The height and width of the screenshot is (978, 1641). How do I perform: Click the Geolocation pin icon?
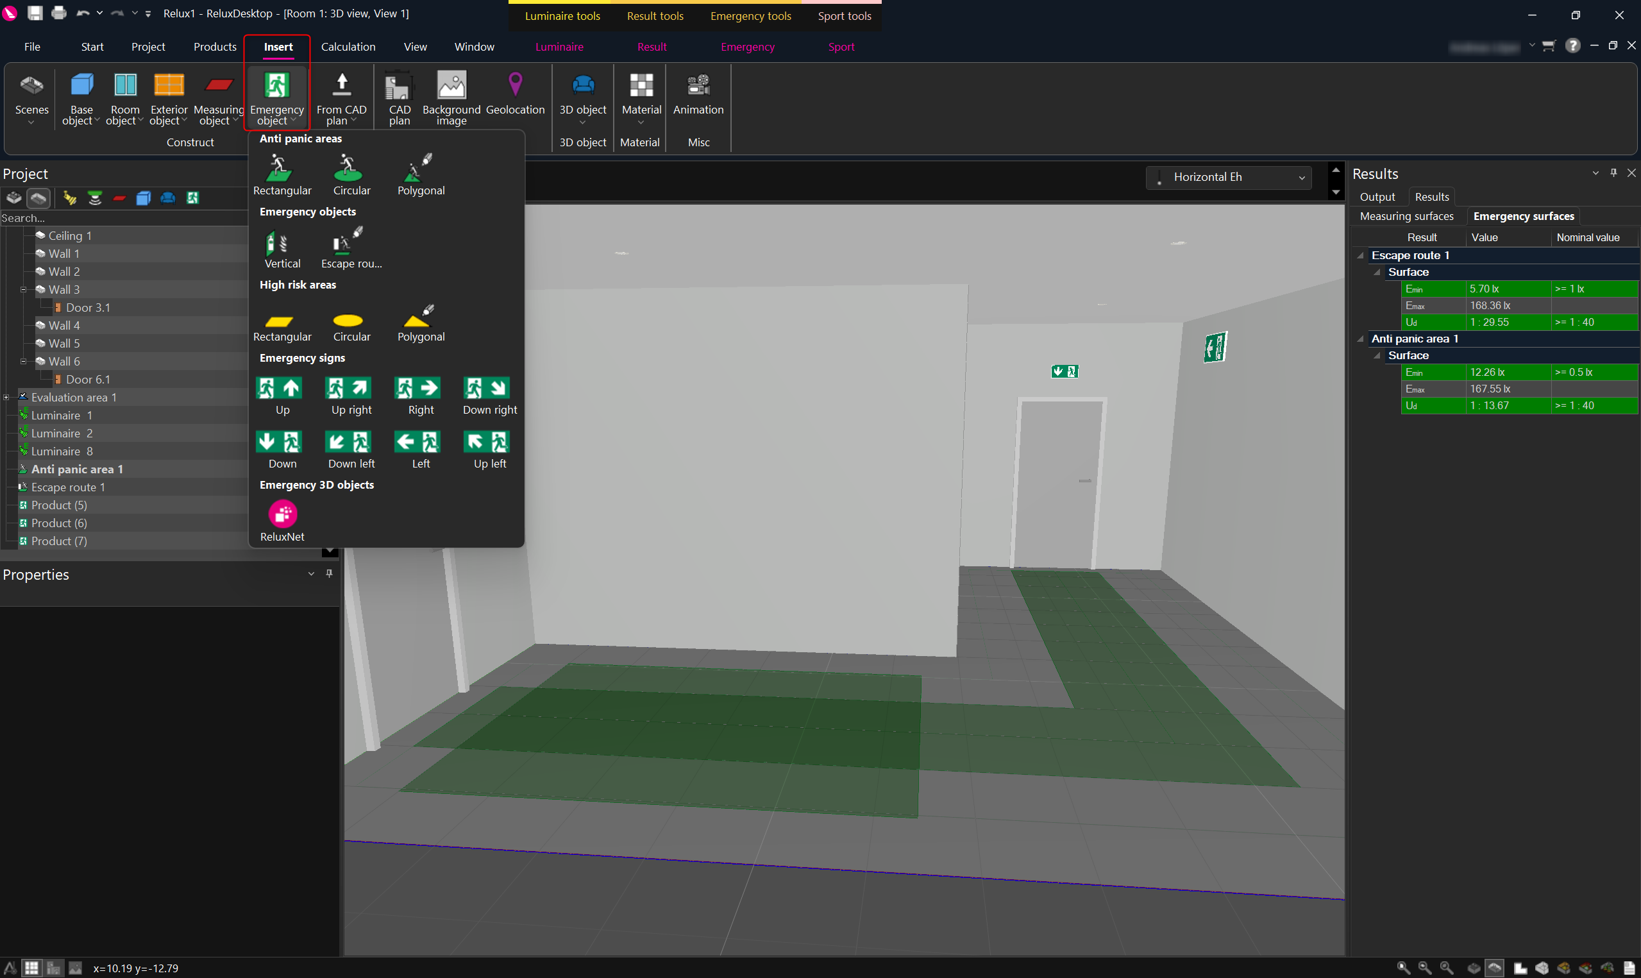point(515,85)
